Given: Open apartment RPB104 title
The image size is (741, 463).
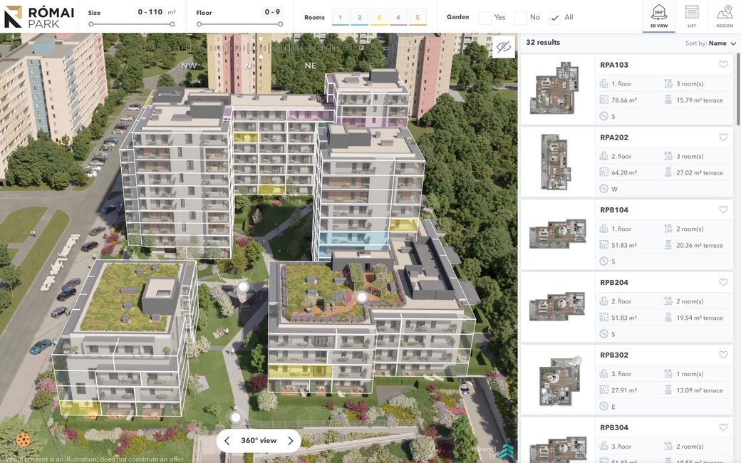Looking at the screenshot, I should point(614,210).
